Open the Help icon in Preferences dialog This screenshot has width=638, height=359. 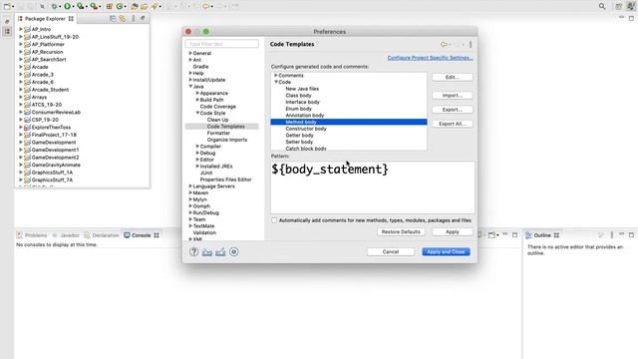pos(193,252)
